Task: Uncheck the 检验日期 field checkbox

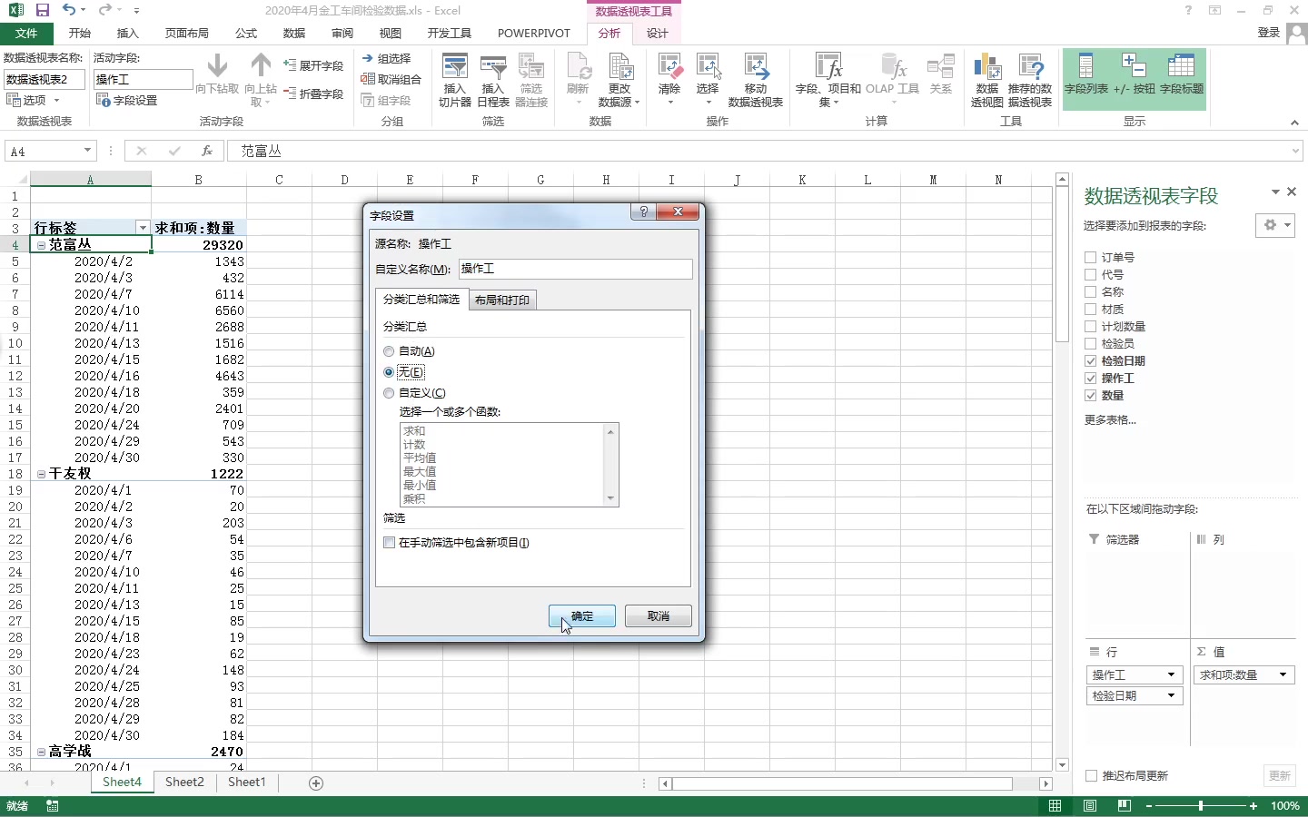Action: point(1090,361)
